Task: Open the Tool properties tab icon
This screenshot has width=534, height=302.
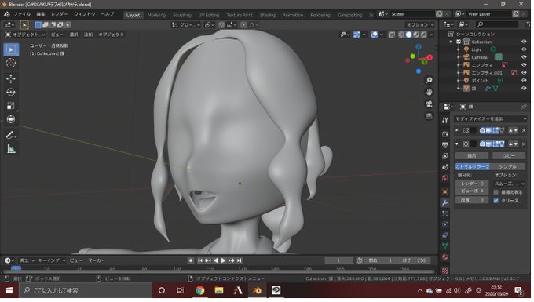Action: [x=444, y=120]
